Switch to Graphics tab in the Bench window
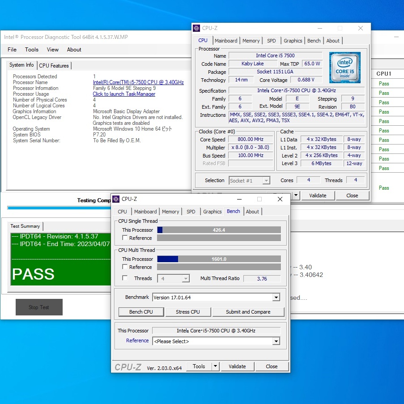The image size is (404, 404). click(213, 212)
